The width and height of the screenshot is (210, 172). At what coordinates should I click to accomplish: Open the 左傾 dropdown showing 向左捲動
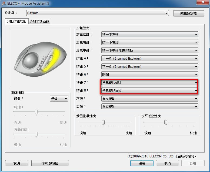click(x=150, y=99)
